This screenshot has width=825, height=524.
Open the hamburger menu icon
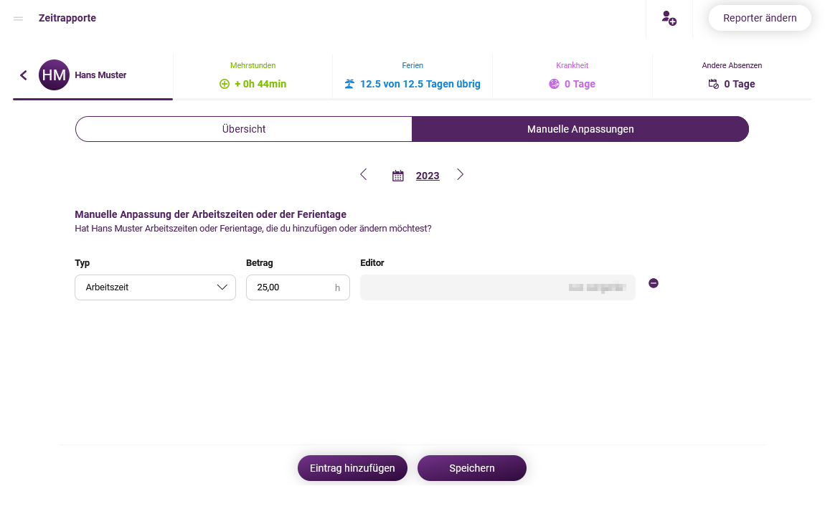tap(19, 19)
